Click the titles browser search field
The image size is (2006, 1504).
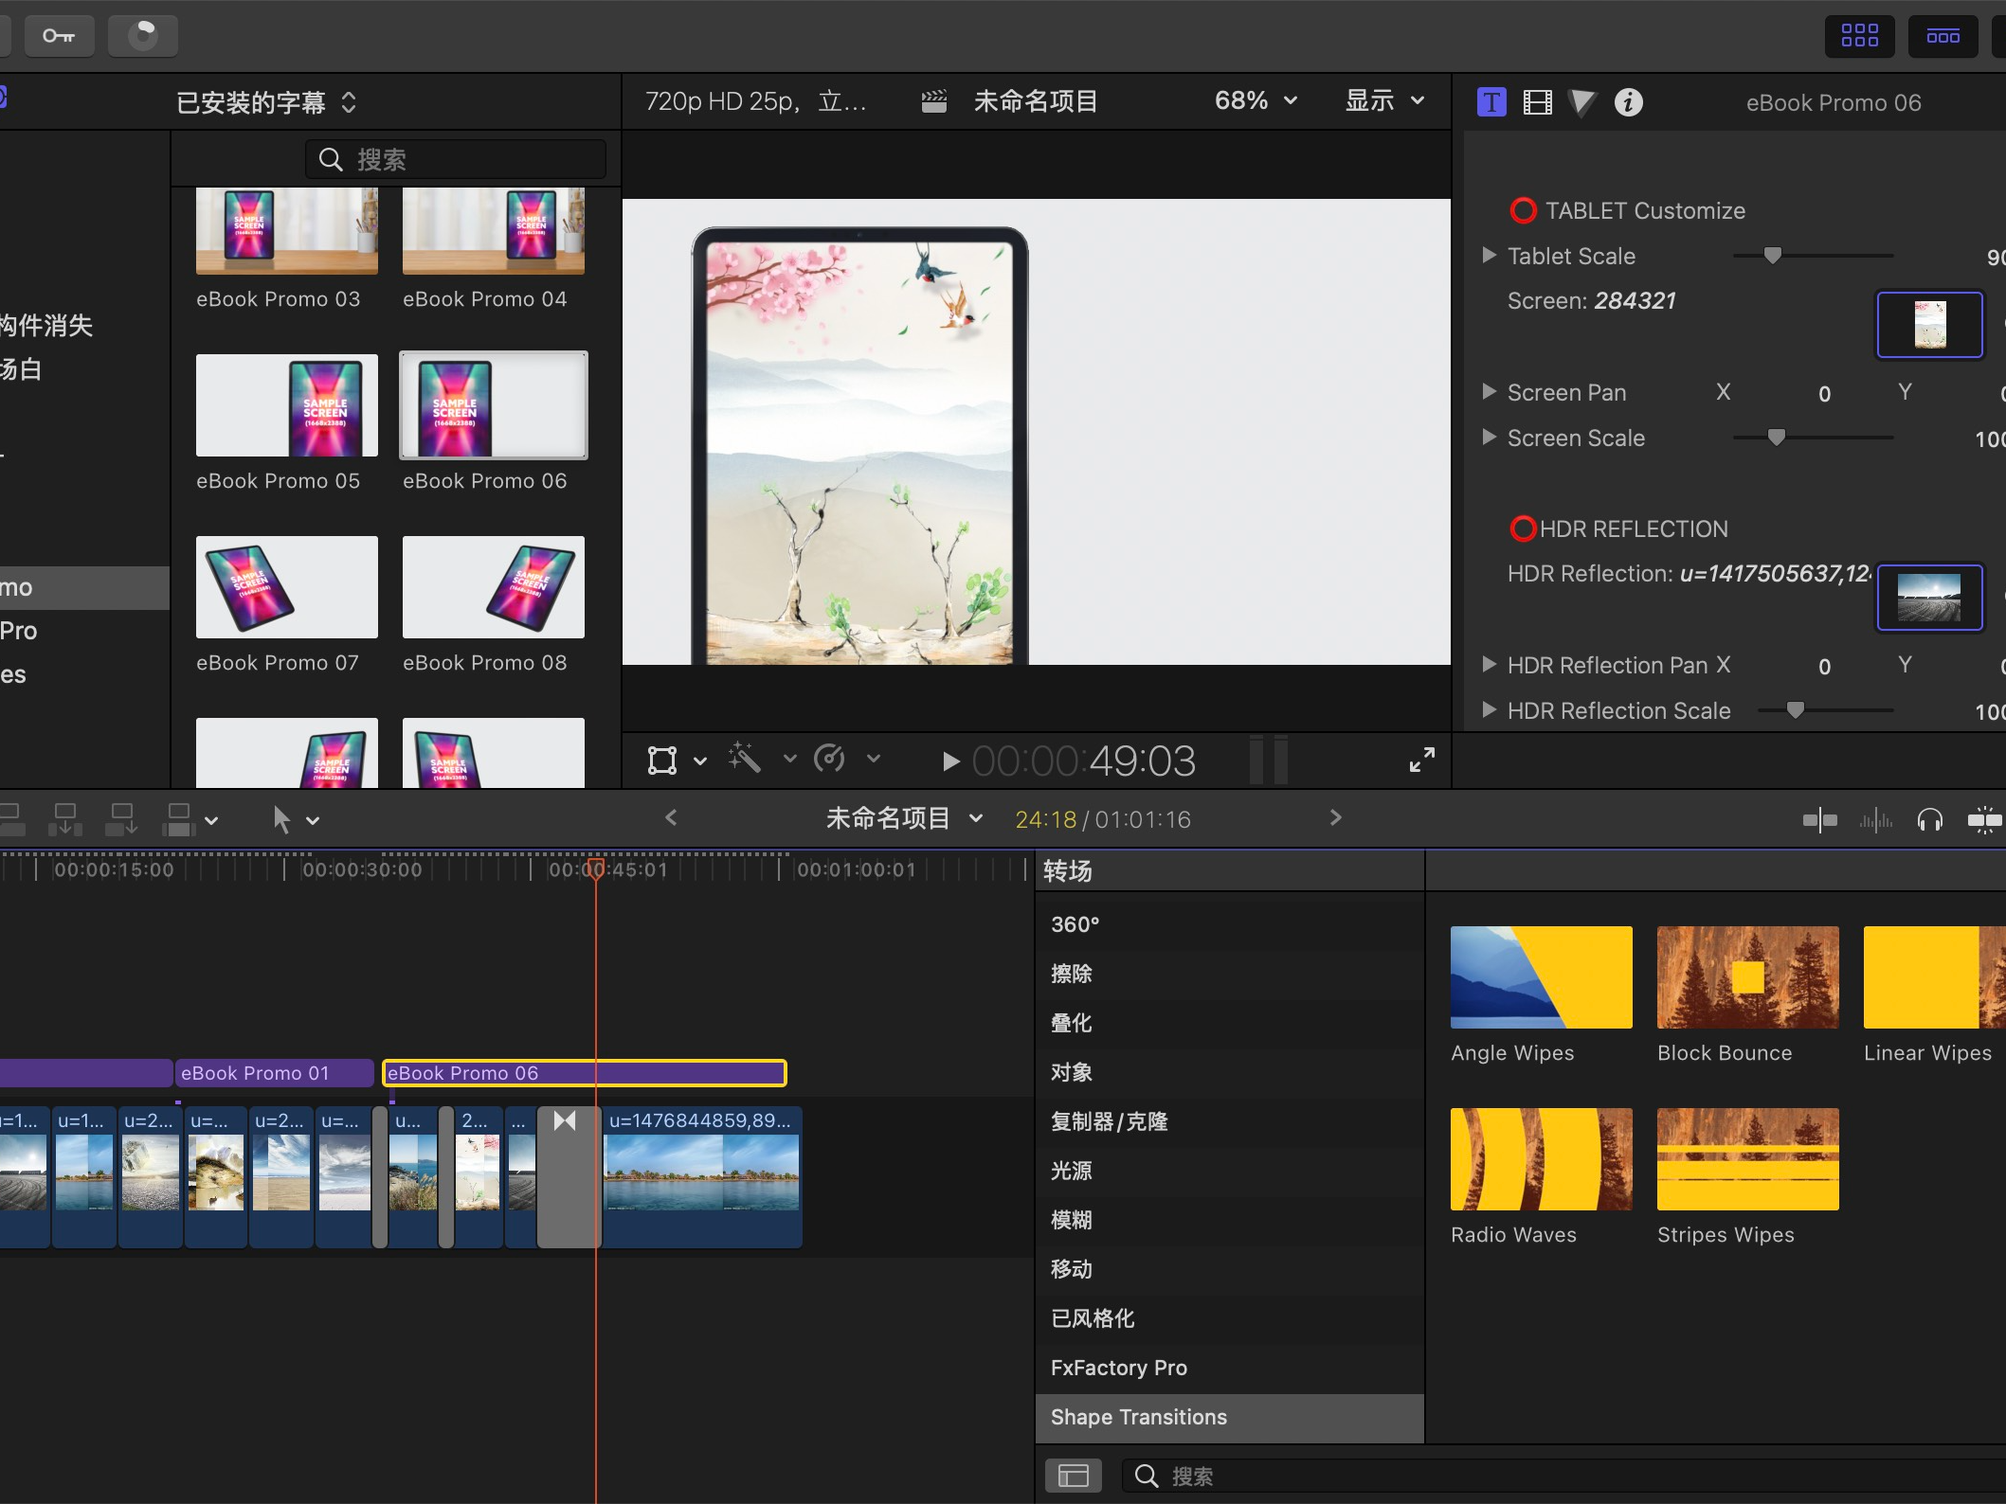(456, 159)
